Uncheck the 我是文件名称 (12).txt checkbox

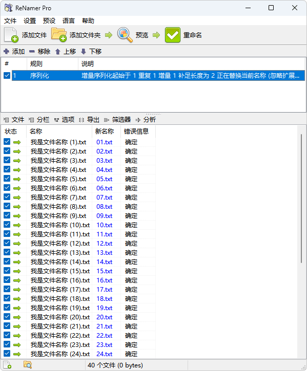pyautogui.click(x=7, y=243)
